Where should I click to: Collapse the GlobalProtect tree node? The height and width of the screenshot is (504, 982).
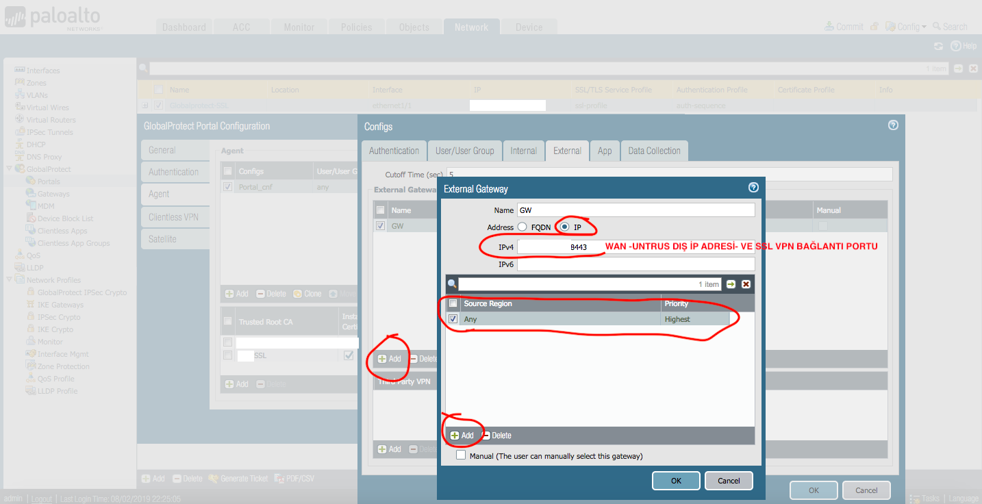coord(9,169)
